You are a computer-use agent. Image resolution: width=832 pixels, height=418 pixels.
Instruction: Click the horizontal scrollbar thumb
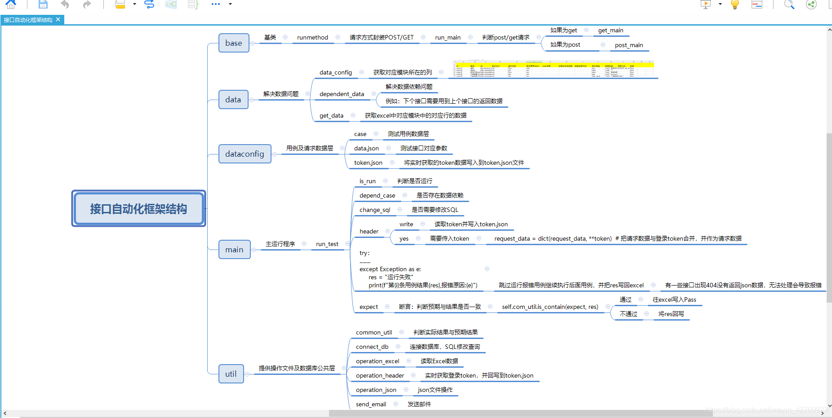[x=521, y=413]
